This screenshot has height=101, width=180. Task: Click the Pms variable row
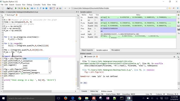128,29
